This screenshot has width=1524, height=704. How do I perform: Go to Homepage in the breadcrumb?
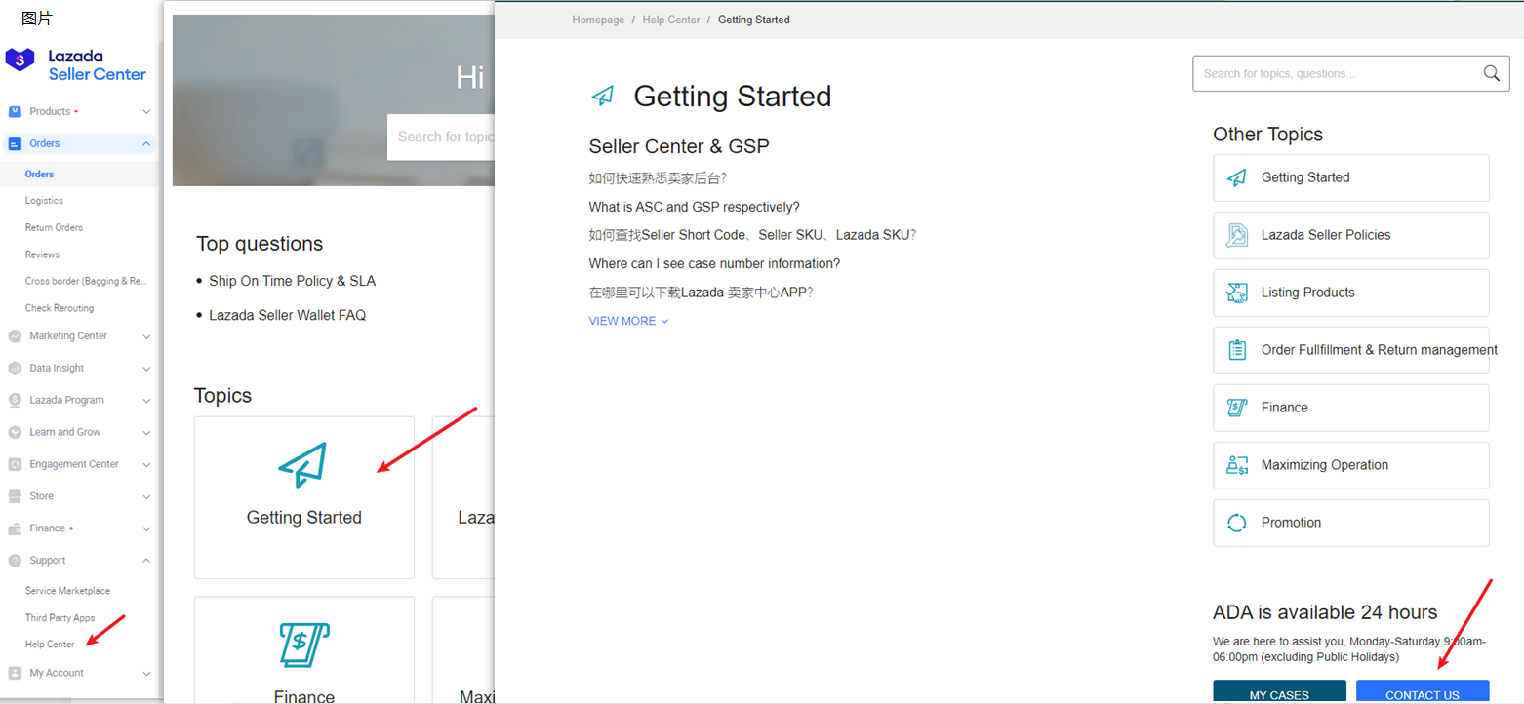[598, 20]
